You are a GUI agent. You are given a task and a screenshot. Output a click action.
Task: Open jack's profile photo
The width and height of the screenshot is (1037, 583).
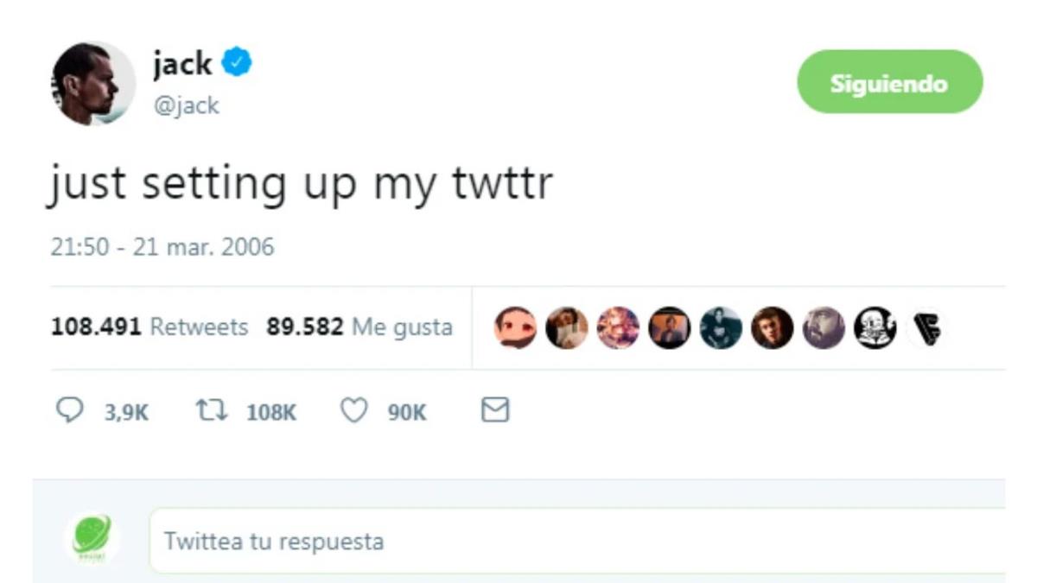pyautogui.click(x=93, y=84)
